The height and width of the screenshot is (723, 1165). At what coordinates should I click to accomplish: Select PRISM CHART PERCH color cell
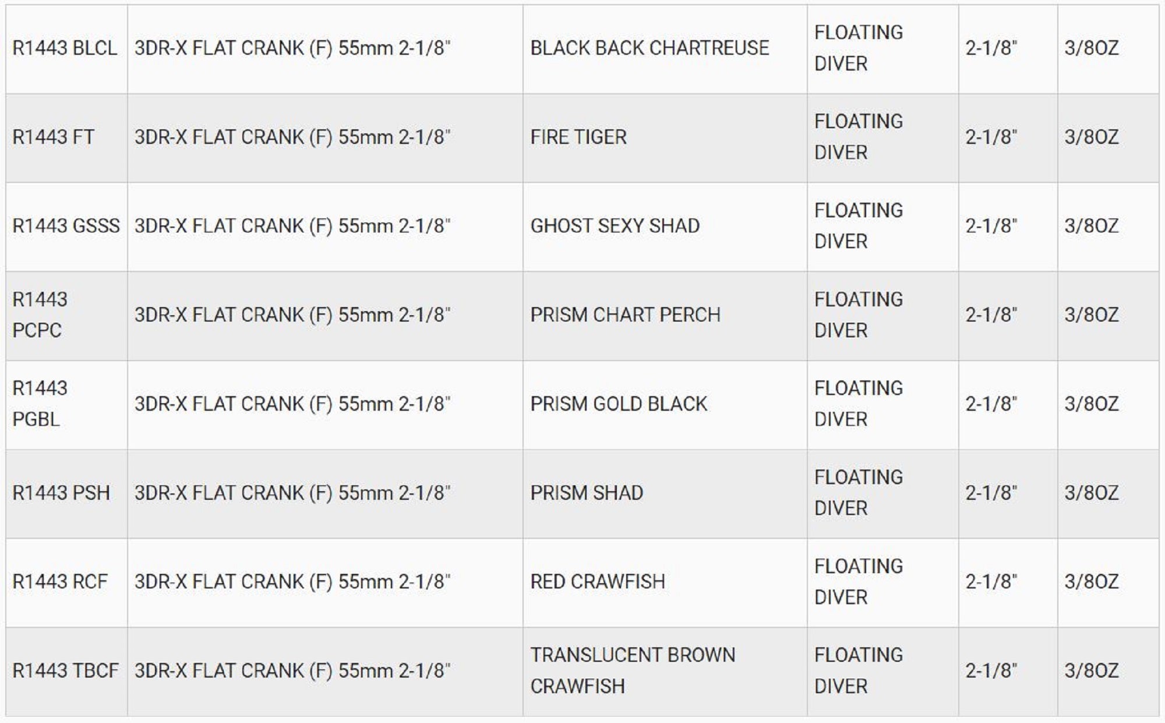tap(625, 315)
